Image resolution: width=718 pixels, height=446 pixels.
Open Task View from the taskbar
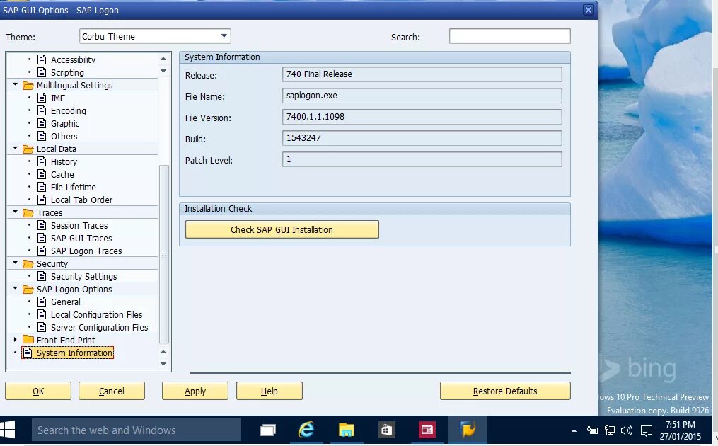pyautogui.click(x=267, y=430)
